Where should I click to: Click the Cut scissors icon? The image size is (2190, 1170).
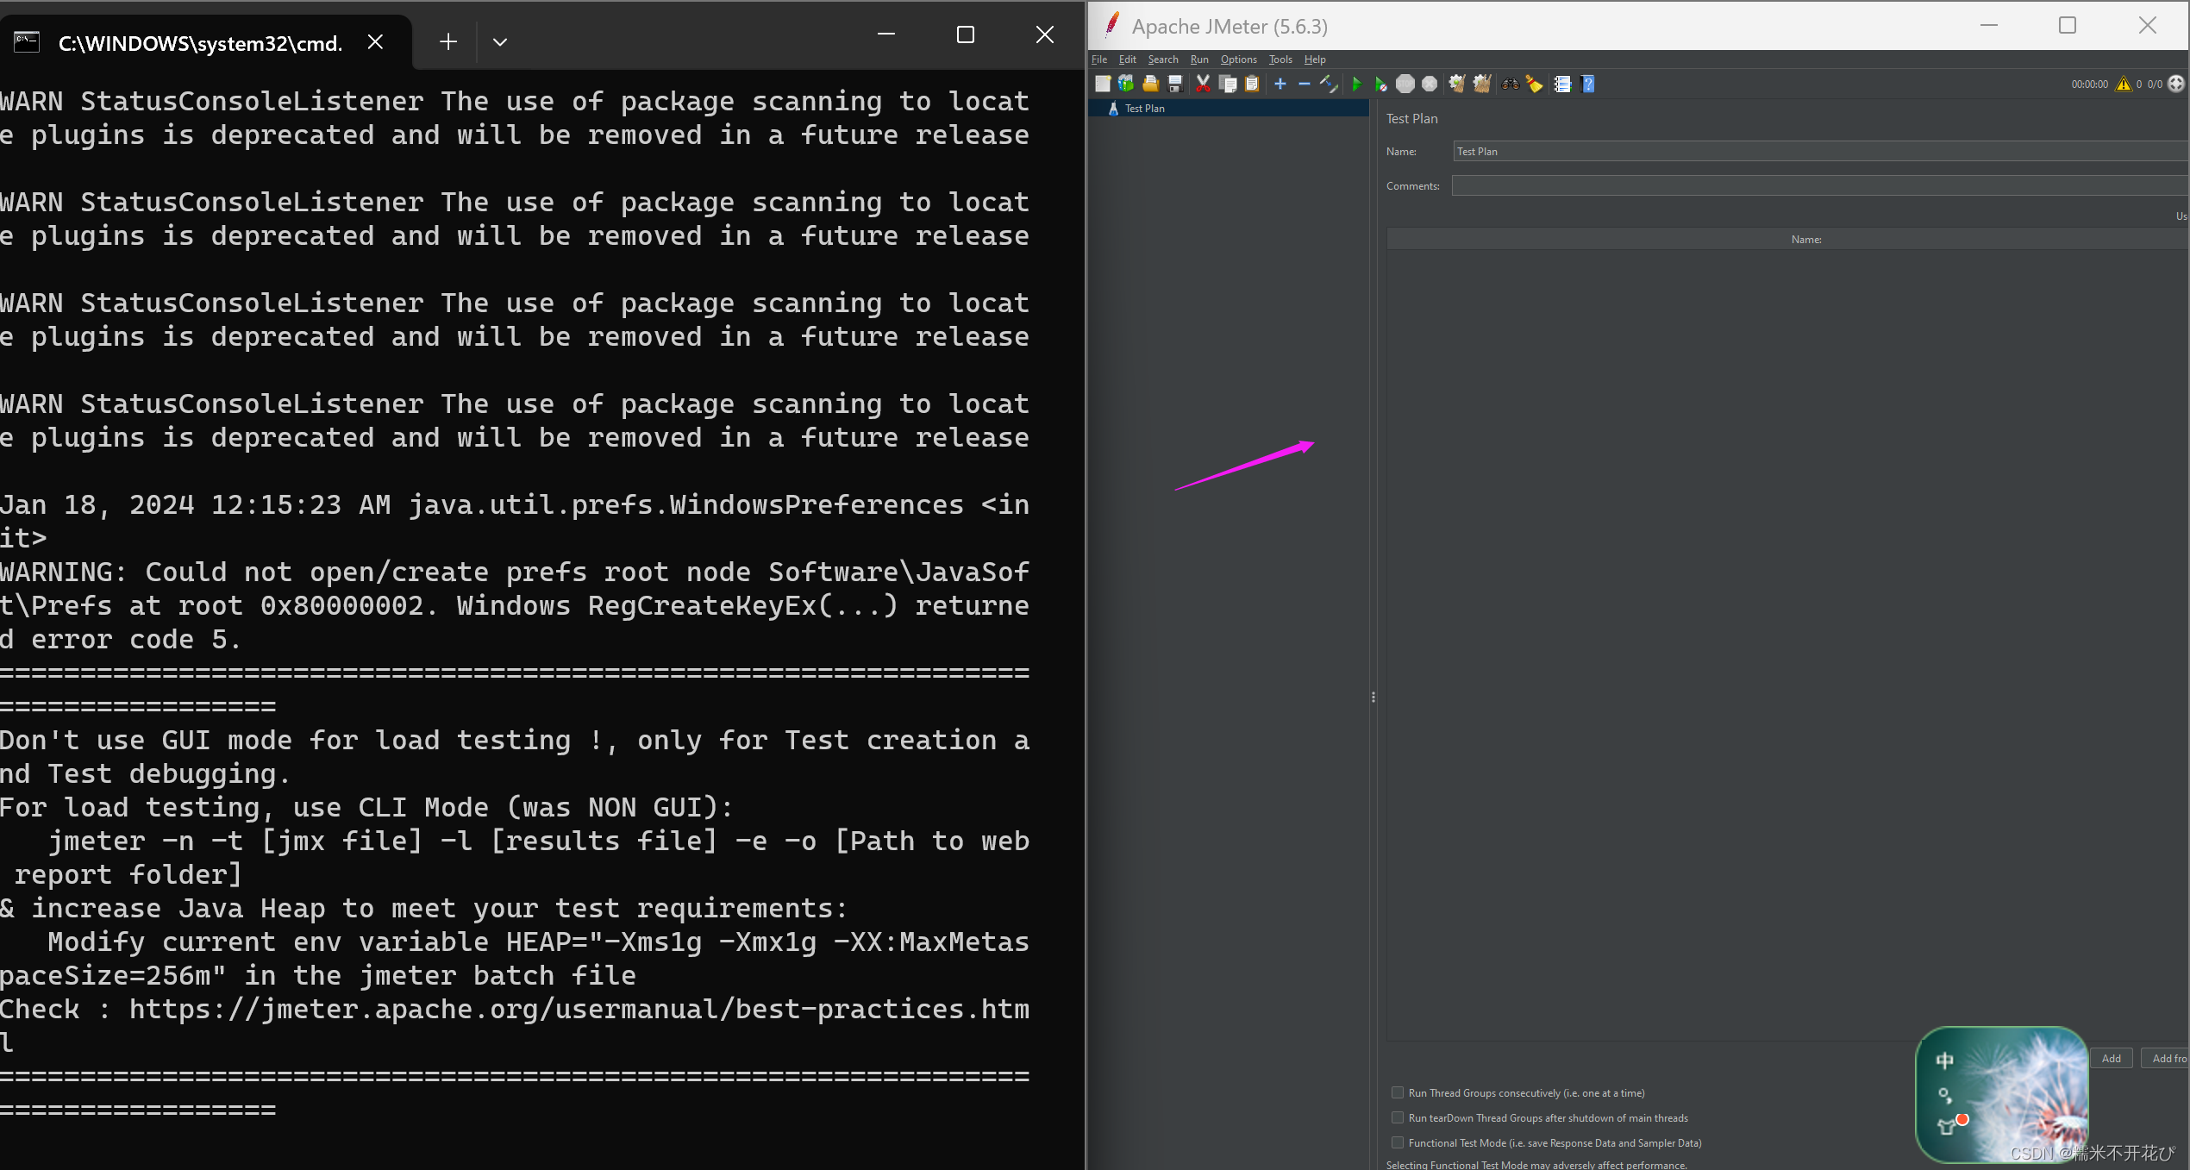click(1203, 84)
